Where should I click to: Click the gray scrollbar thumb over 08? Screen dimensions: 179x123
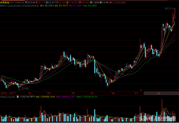[161, 93]
